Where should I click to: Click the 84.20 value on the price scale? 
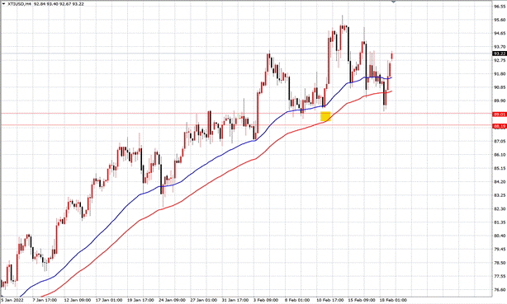pos(500,182)
